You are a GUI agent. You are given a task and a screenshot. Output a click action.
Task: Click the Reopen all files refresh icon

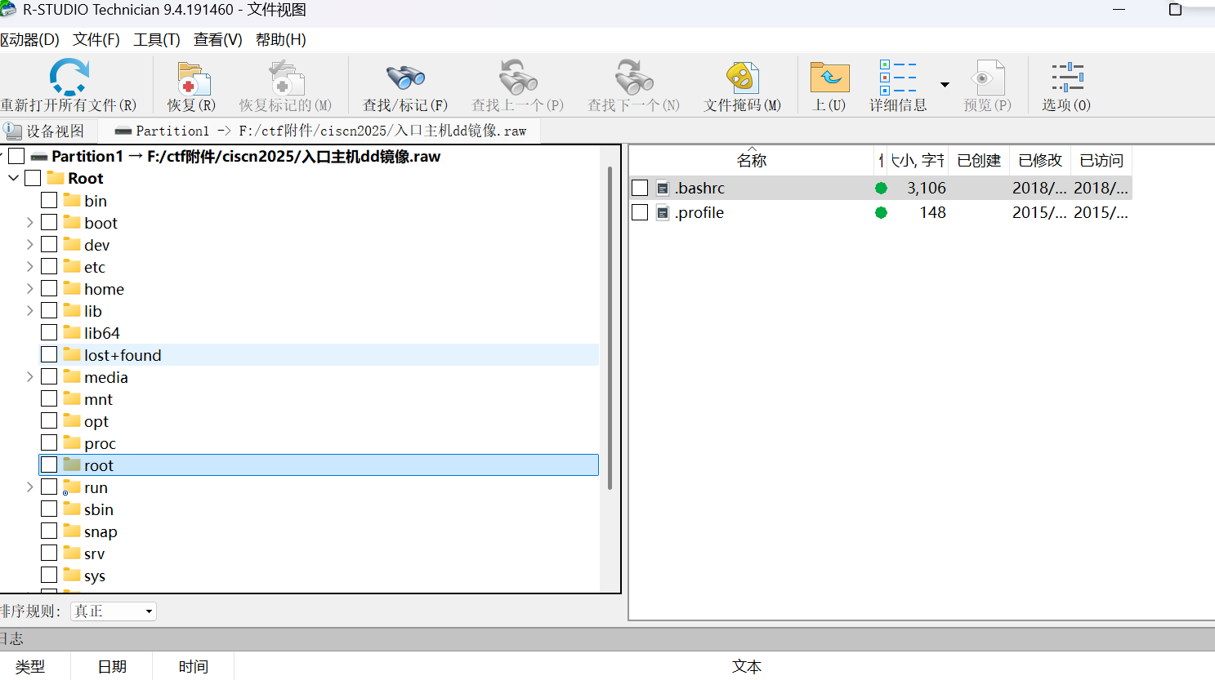click(69, 78)
